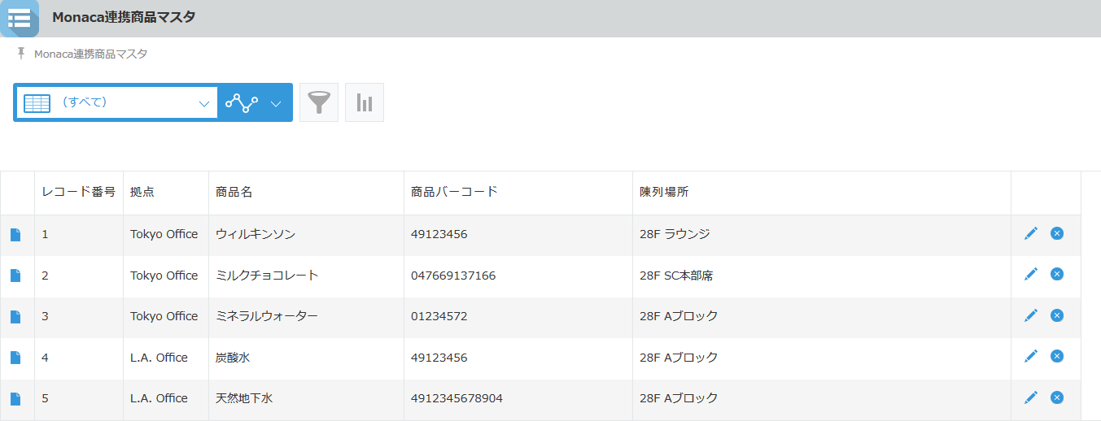Open record details for record 1
This screenshot has width=1101, height=421.
(15, 235)
